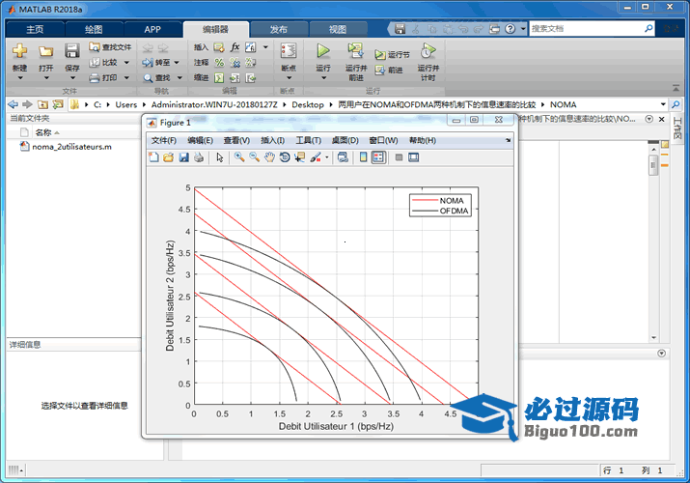Click the Insert Colorbar icon
The image size is (690, 483).
click(x=363, y=157)
